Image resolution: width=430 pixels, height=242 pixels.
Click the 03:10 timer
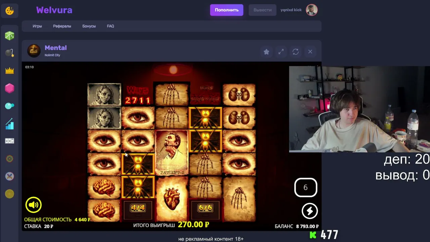click(30, 67)
